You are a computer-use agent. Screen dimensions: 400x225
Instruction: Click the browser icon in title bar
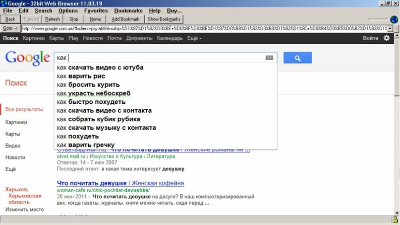[x=4, y=3]
